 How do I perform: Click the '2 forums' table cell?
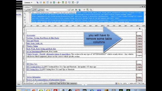[x=139, y=63]
